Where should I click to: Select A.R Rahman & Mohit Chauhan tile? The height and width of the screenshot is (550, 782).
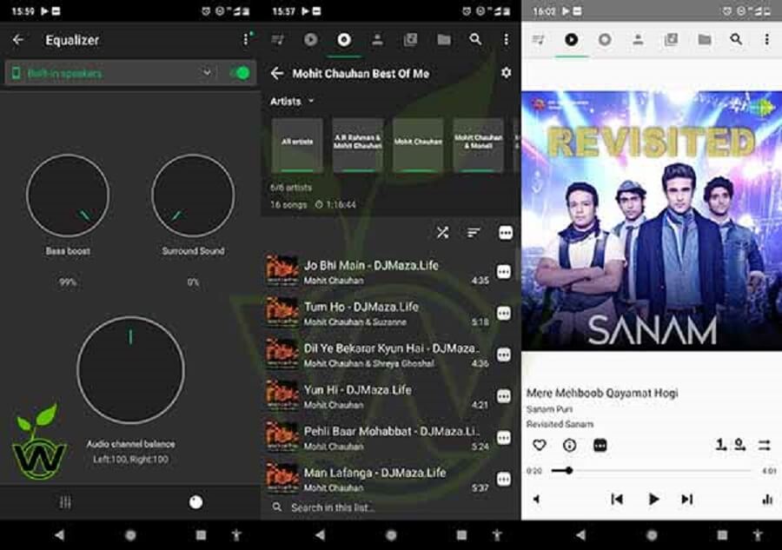coord(358,145)
